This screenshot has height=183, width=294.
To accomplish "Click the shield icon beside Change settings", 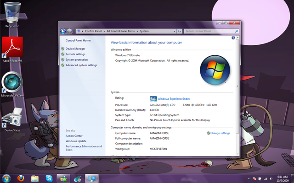I will 208,133.
